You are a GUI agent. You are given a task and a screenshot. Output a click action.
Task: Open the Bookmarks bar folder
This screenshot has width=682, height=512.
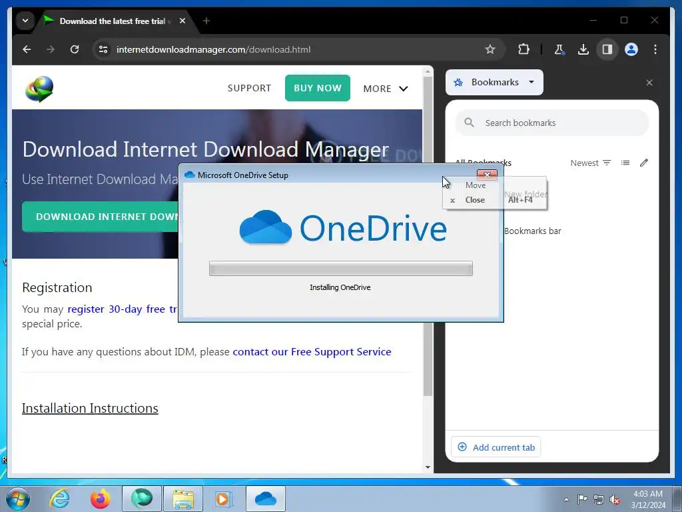[x=532, y=231]
